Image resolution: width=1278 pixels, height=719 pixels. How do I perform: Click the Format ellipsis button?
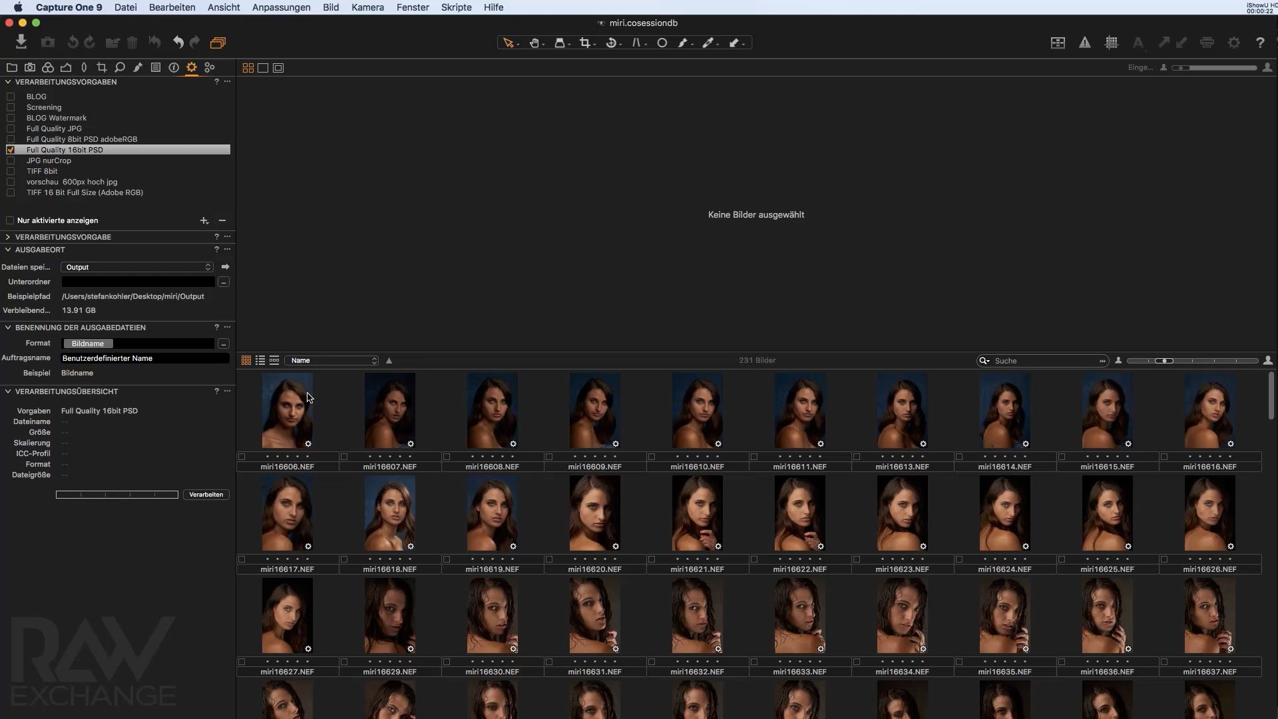click(224, 344)
